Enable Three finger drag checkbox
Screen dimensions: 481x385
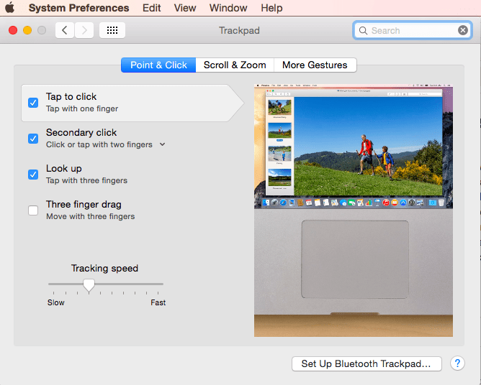click(33, 210)
